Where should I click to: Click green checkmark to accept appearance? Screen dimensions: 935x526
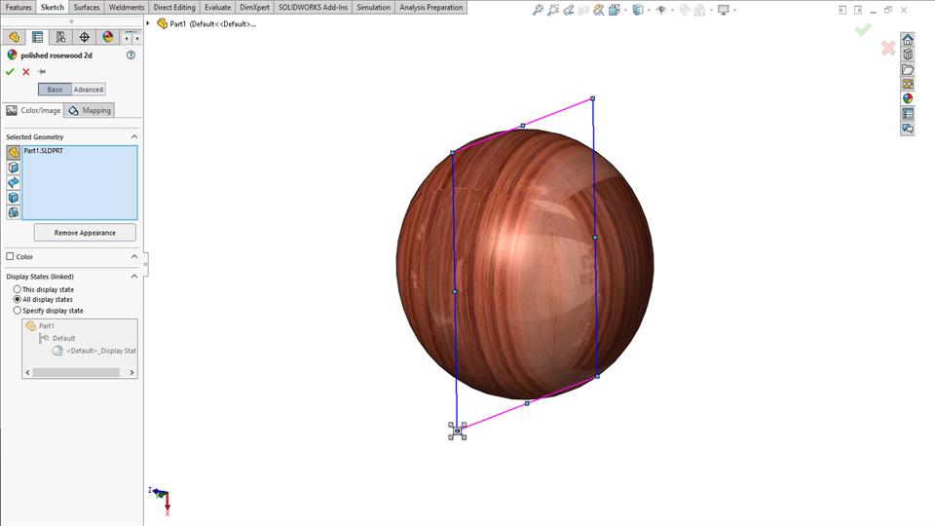pos(10,71)
